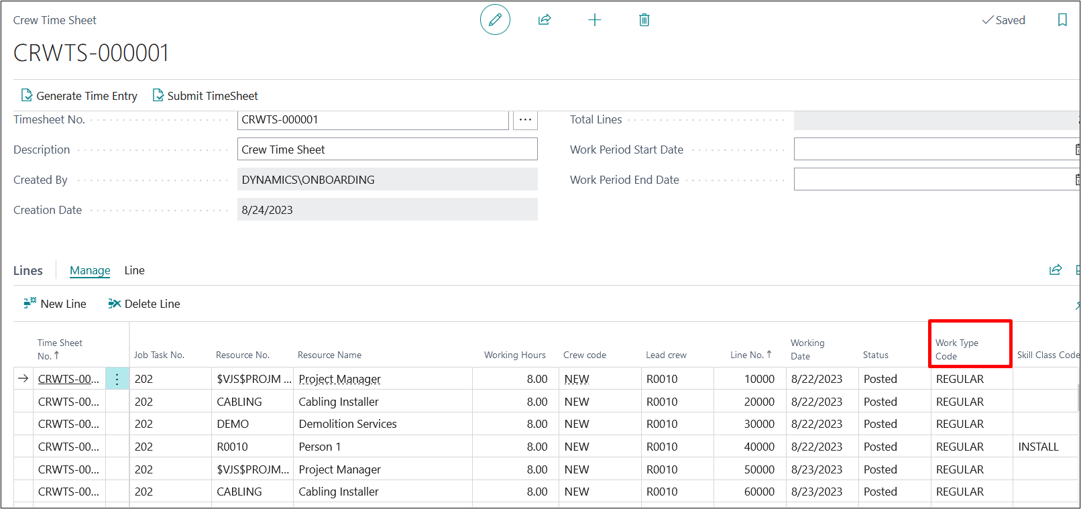The width and height of the screenshot is (1081, 509).
Task: Click $VJS$PROJM resource cell in line 10000
Action: point(252,379)
